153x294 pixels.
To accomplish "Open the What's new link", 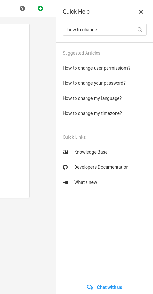I will coord(86,182).
